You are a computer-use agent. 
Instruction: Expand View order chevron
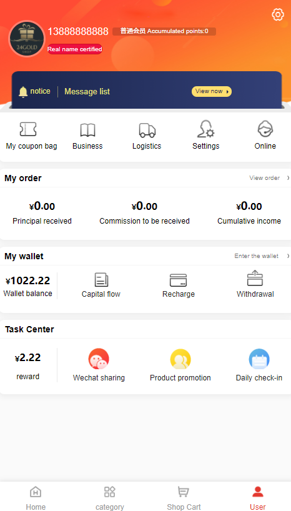288,178
